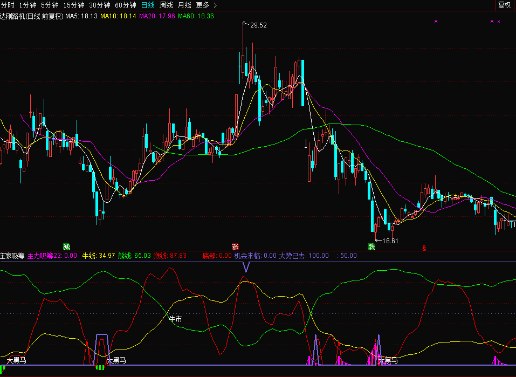This screenshot has height=377, width=516.
Task: Click the green 跌 marker icon
Action: click(371, 246)
